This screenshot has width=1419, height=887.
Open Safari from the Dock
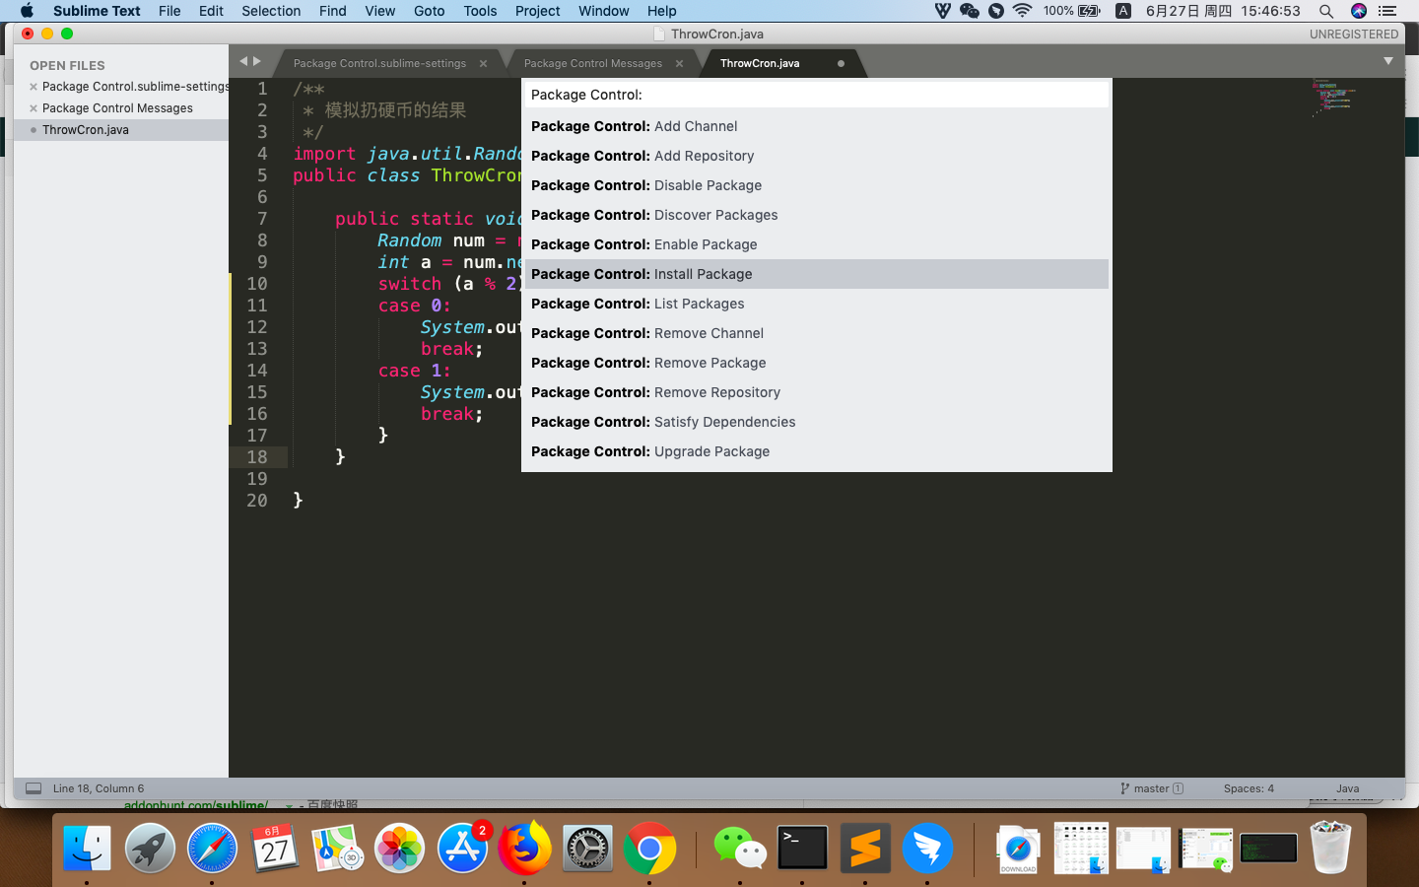(x=212, y=848)
